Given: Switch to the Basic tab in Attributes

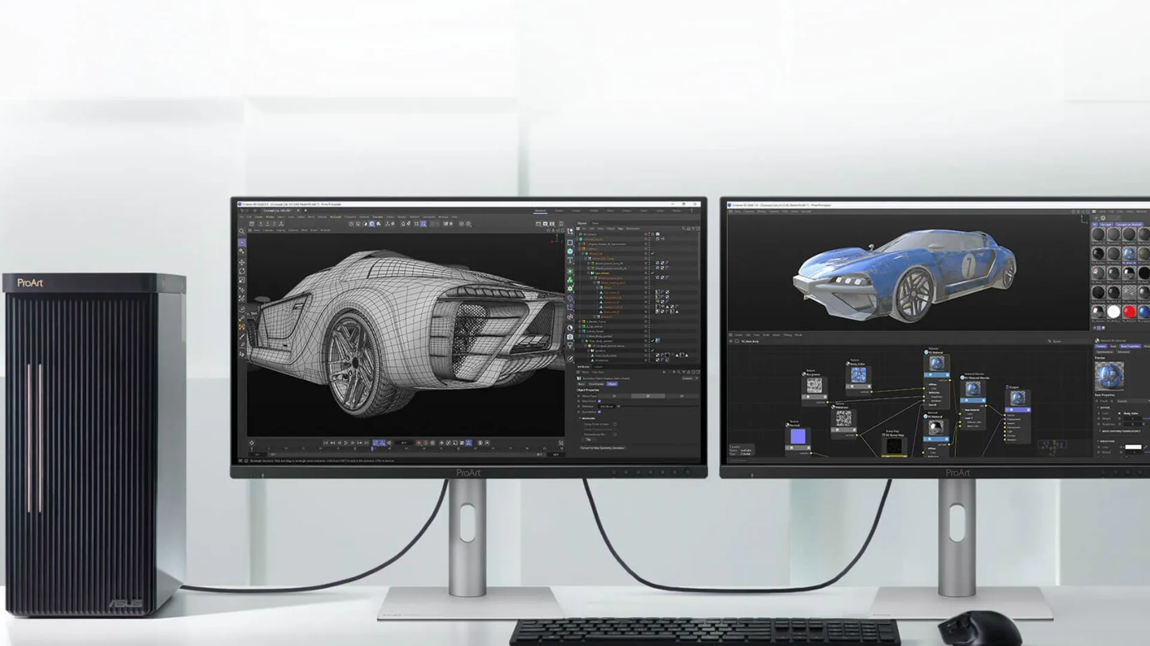Looking at the screenshot, I should 581,384.
